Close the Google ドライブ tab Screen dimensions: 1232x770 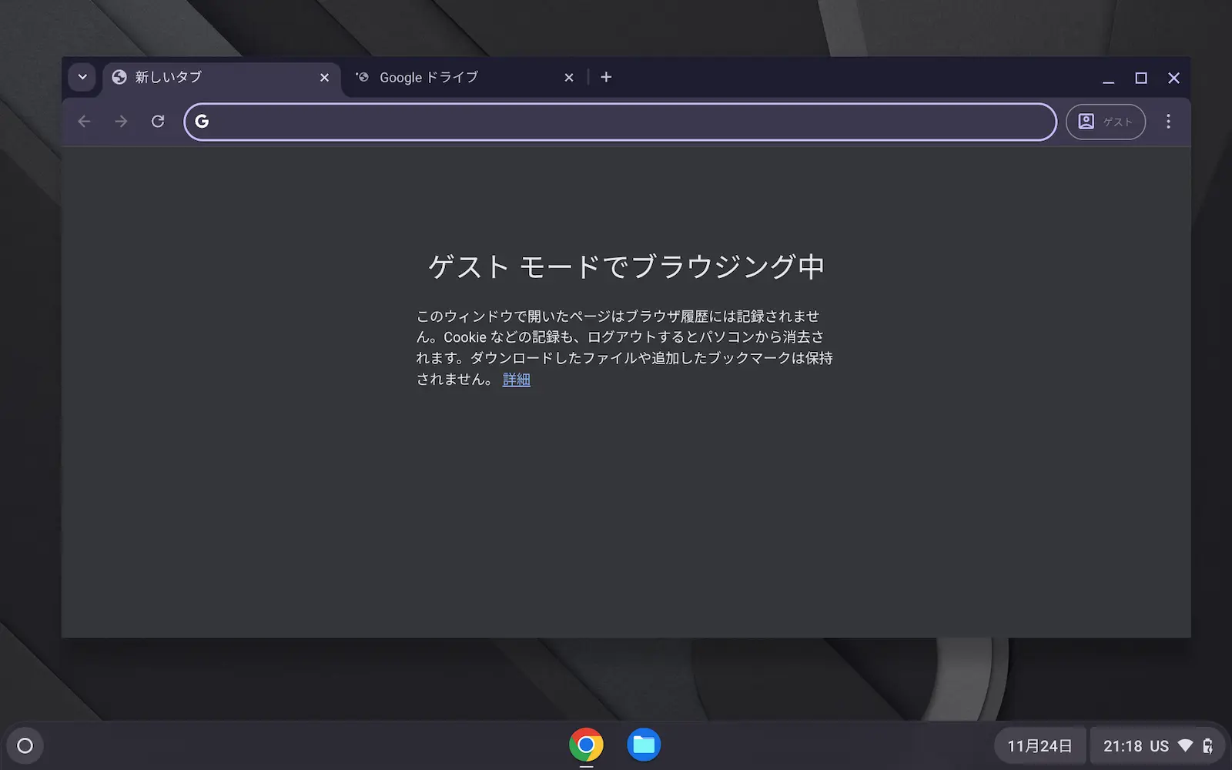tap(568, 77)
